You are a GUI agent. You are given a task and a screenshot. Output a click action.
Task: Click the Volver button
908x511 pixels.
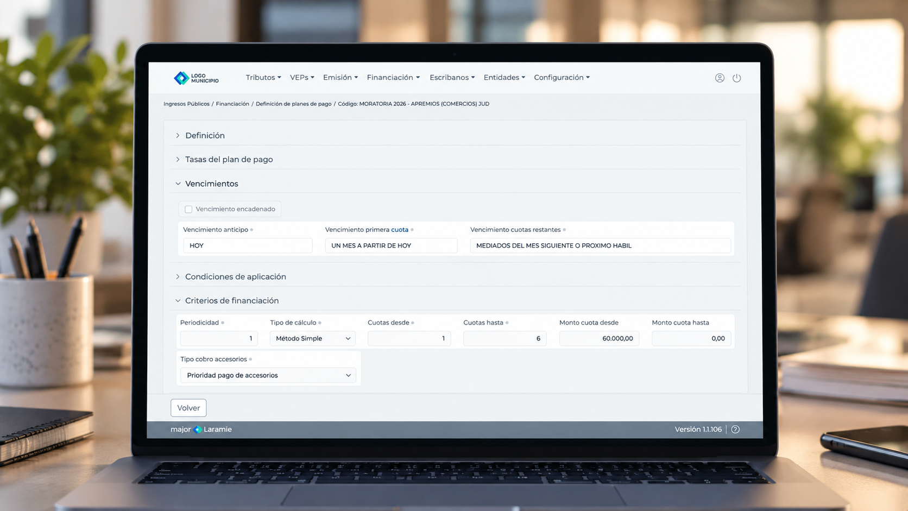(188, 408)
